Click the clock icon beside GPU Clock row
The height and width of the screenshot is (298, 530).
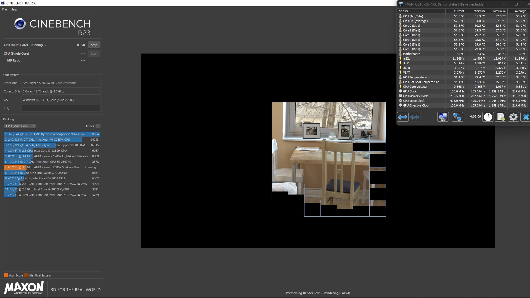(400, 91)
